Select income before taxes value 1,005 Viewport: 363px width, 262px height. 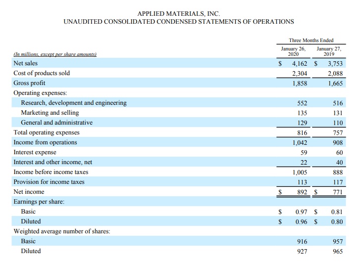tap(300, 173)
